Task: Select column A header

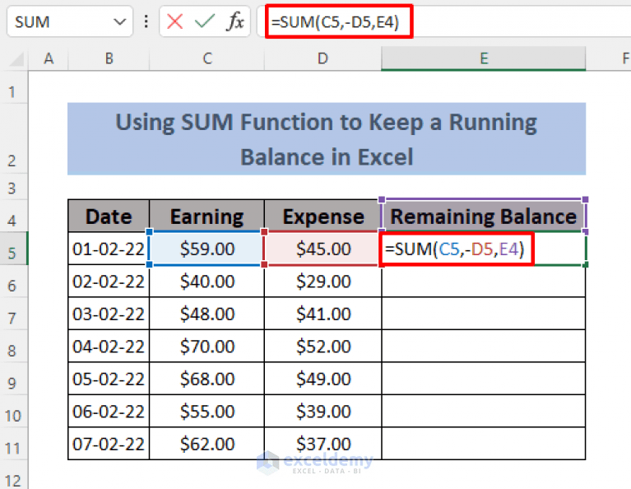Action: tap(49, 58)
